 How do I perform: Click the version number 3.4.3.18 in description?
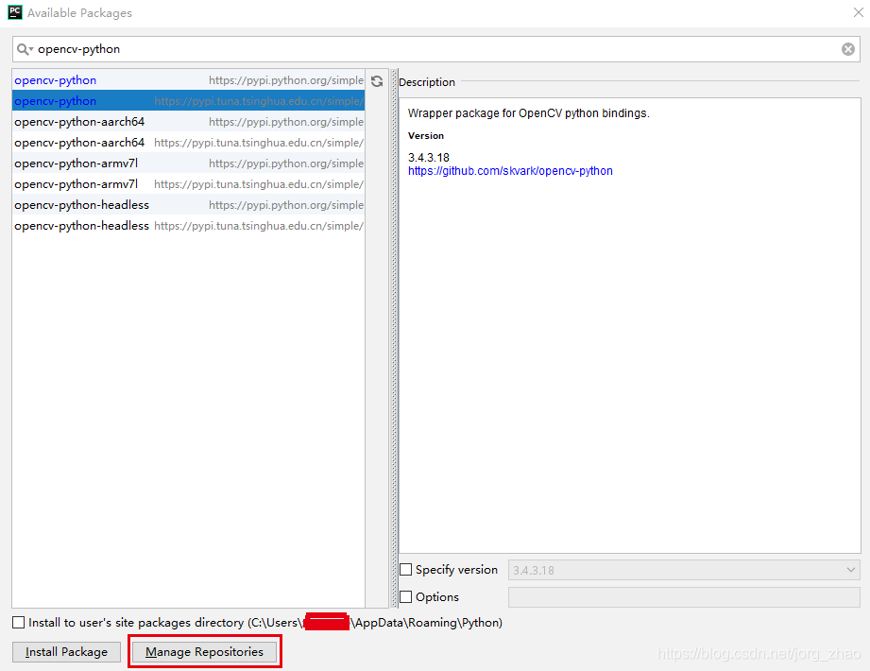point(428,158)
